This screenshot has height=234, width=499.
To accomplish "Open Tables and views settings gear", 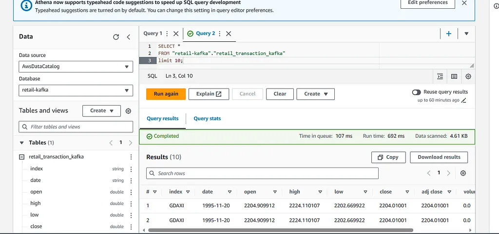I will [128, 111].
